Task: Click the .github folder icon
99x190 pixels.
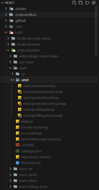Action: (11, 20)
